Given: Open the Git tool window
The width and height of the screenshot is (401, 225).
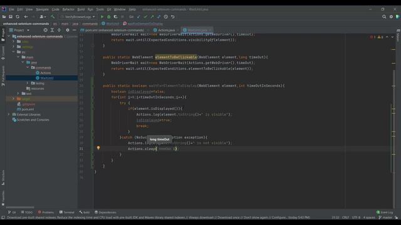Looking at the screenshot, I should pyautogui.click(x=12, y=212).
